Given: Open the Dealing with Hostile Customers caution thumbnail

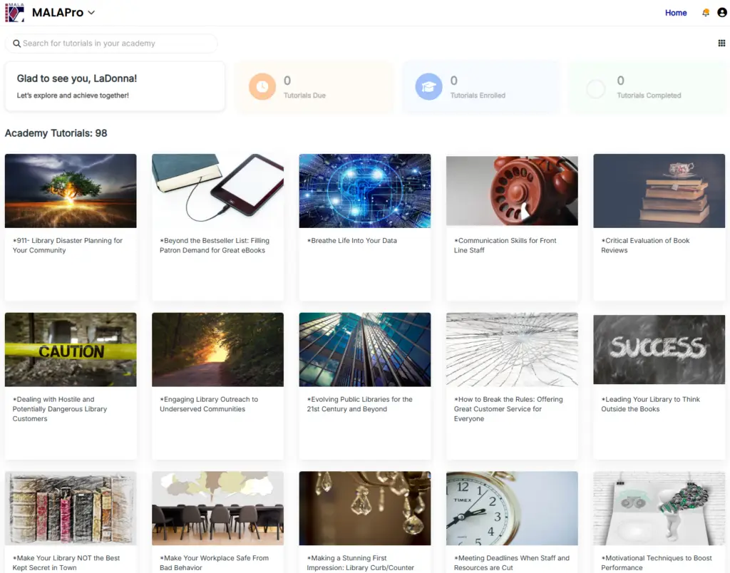Looking at the screenshot, I should tap(71, 349).
